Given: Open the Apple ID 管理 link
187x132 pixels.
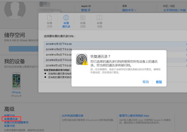Looking at the screenshot, I should pyautogui.click(x=86, y=10).
